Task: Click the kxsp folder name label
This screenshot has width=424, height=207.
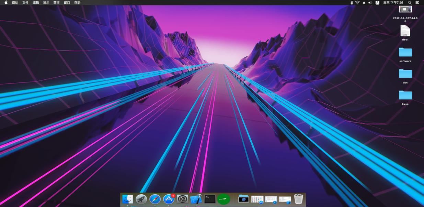Action: (x=405, y=104)
